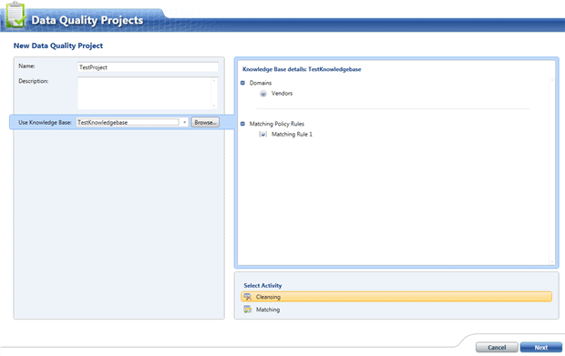Click the Browse button

[205, 122]
